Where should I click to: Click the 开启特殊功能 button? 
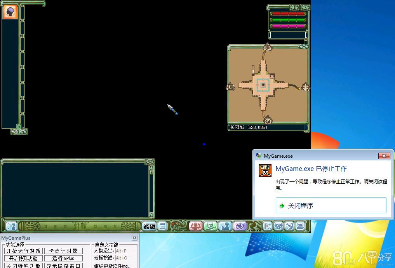23,258
